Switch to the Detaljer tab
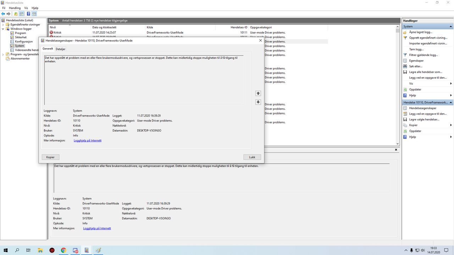The width and height of the screenshot is (454, 255). (x=61, y=49)
